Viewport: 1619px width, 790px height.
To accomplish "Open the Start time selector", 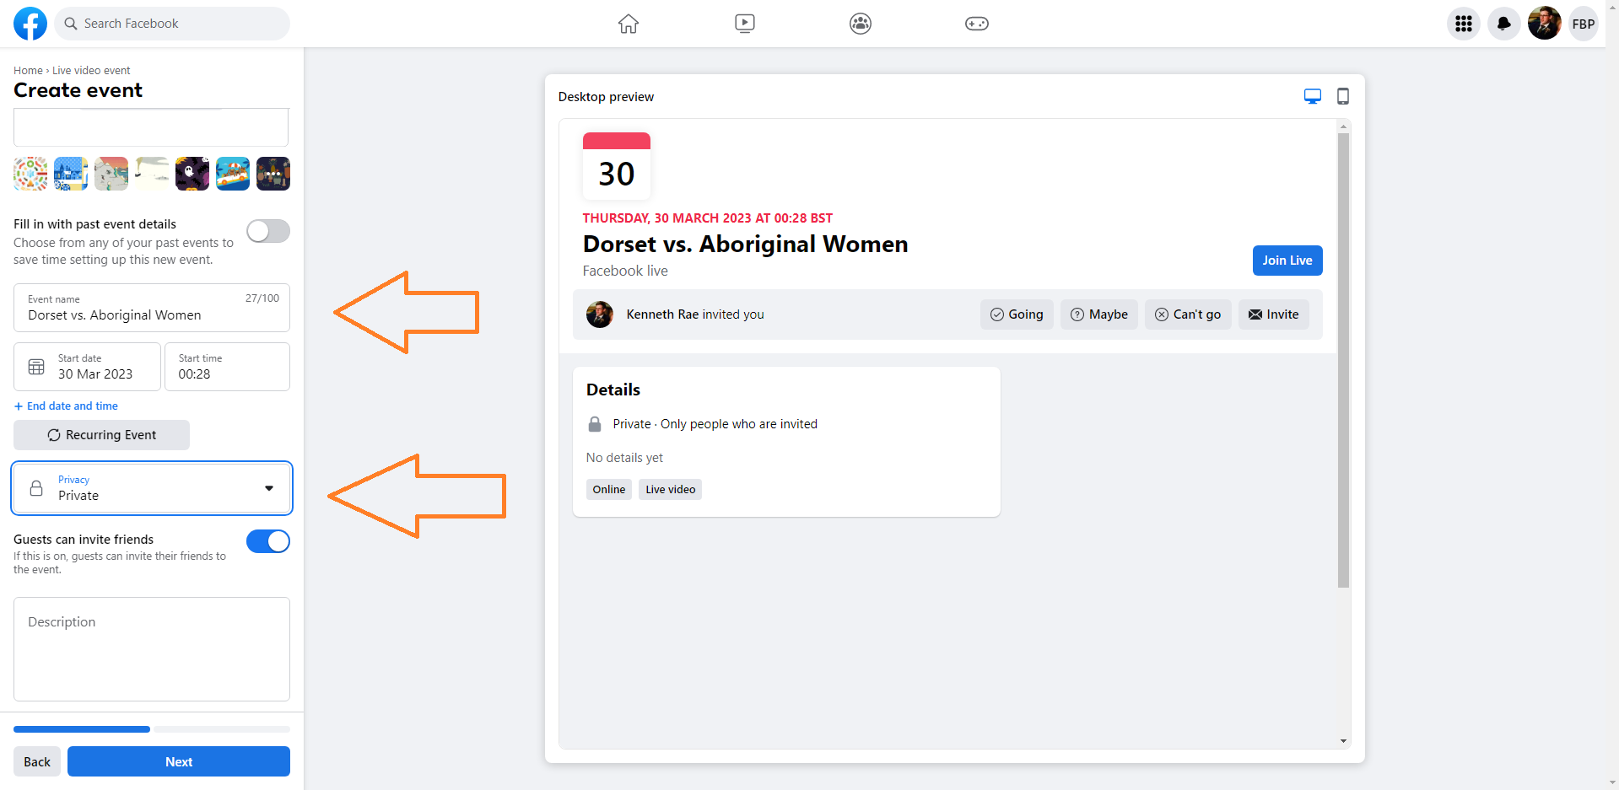I will tap(227, 367).
